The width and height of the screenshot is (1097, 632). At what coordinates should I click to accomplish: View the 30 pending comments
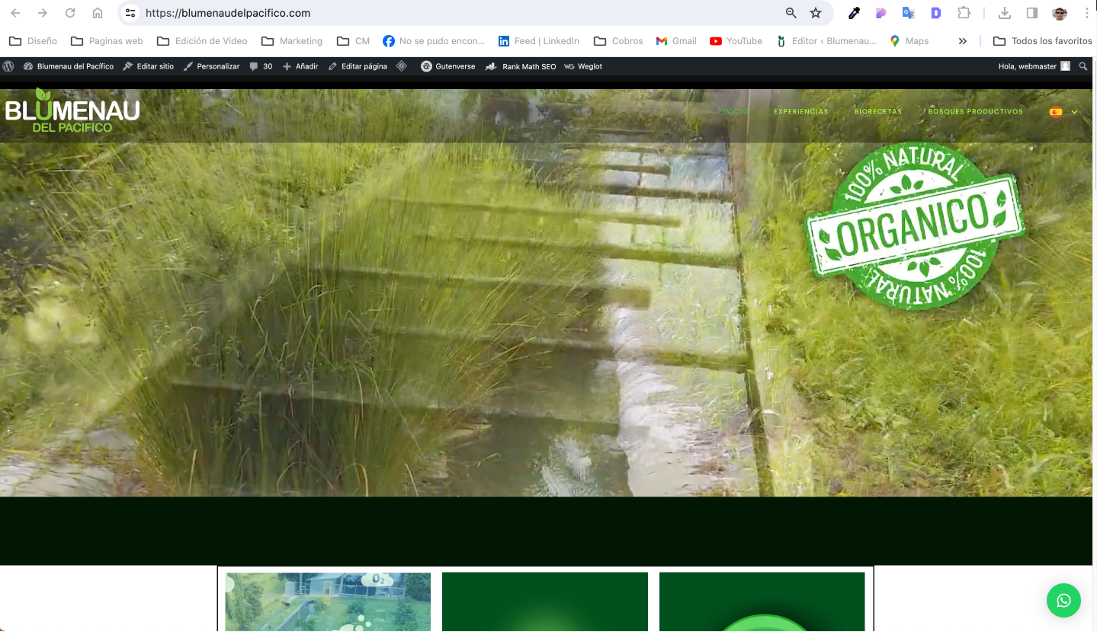(261, 66)
